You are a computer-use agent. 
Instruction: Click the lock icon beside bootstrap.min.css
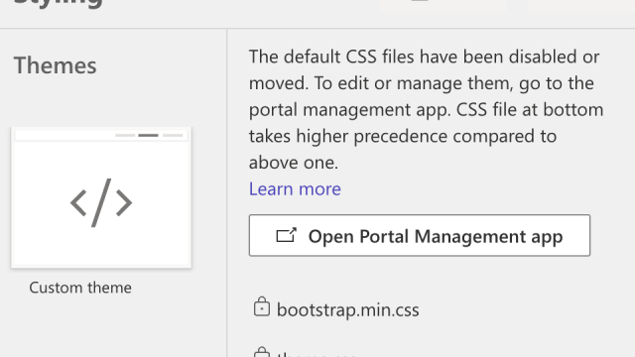tap(262, 306)
